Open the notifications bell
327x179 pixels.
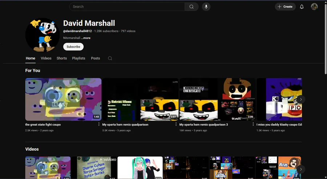click(302, 7)
